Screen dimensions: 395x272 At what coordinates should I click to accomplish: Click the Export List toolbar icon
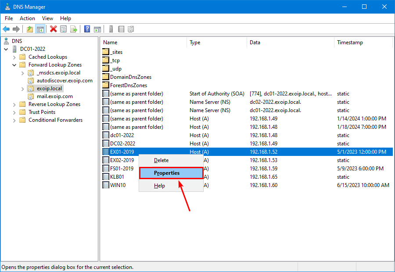(74, 29)
